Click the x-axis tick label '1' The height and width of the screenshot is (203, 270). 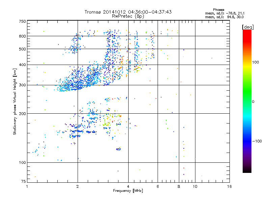(27, 187)
